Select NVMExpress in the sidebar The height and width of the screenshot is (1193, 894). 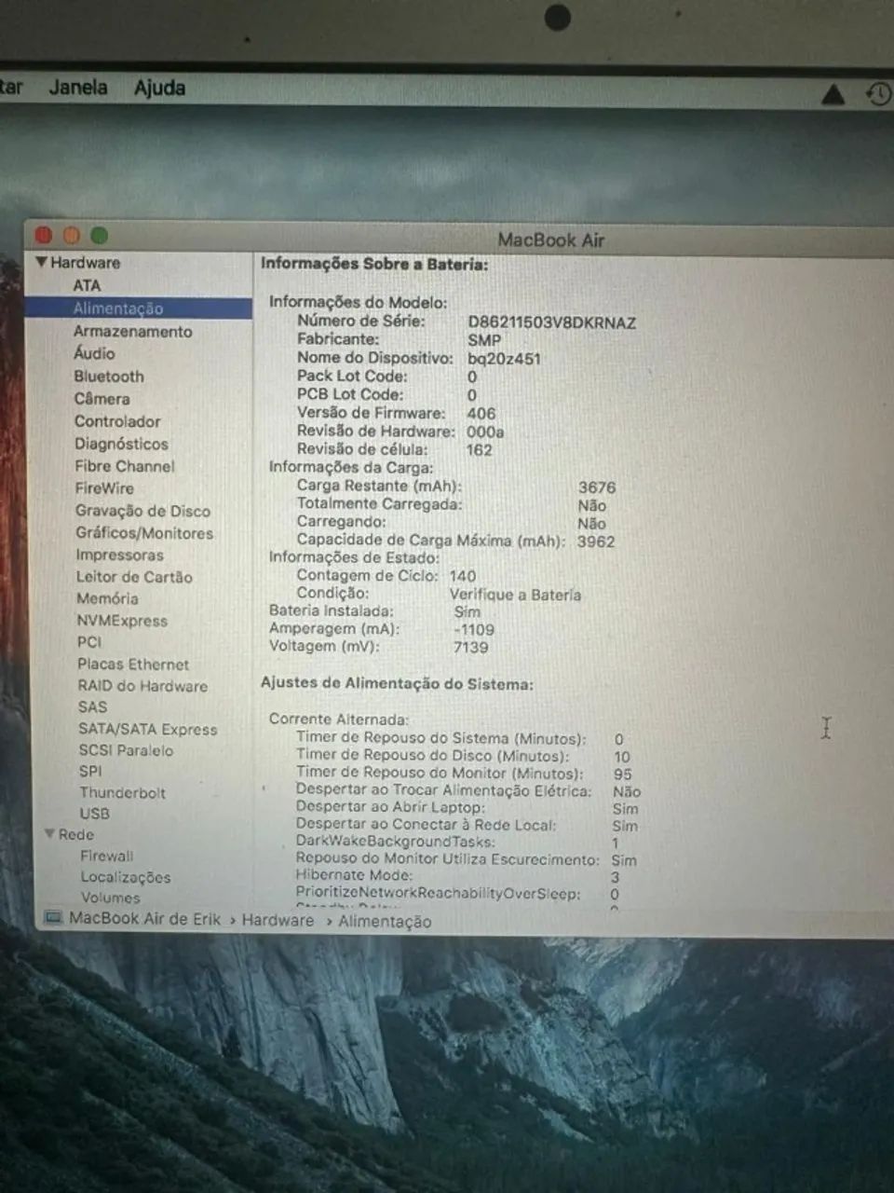(x=122, y=621)
